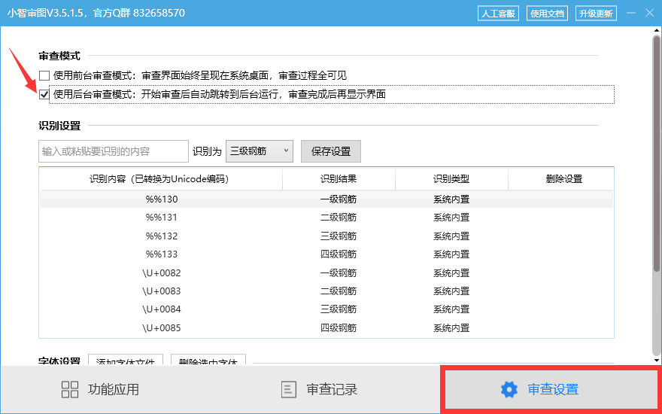Click the 升级更新 button
Viewport: 662px width, 414px height.
596,13
